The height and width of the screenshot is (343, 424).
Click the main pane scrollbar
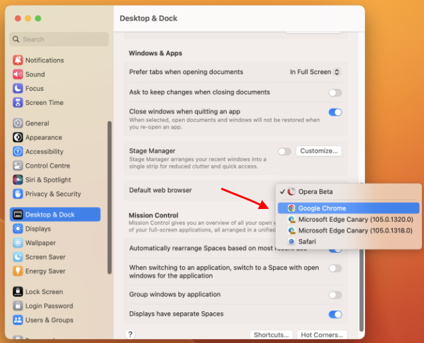point(362,290)
